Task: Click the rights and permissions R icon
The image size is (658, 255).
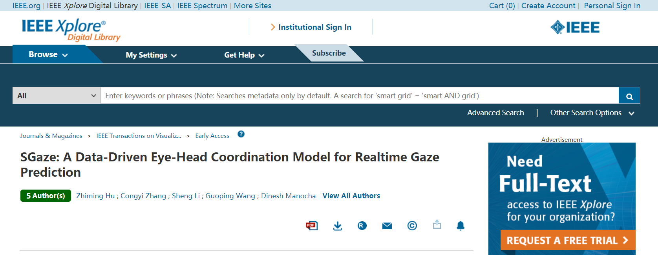Action: click(362, 226)
